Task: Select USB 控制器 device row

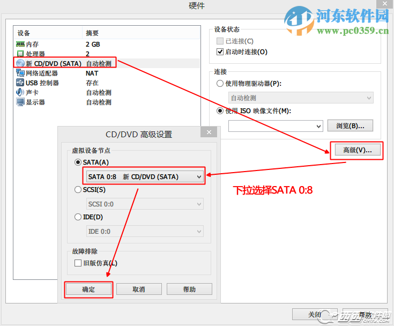Action: tap(107, 83)
